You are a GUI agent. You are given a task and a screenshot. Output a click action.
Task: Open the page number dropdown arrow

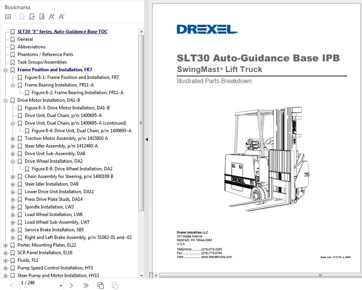click(61, 285)
